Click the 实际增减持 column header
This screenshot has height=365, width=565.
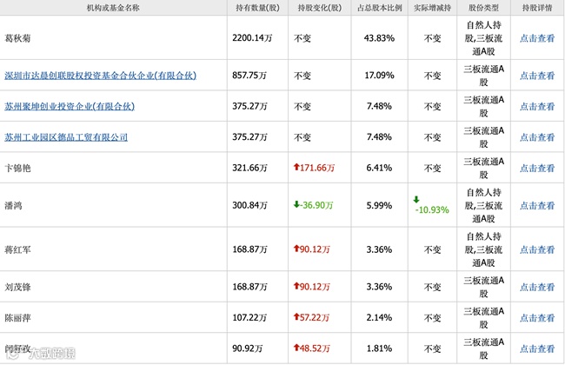tap(432, 8)
